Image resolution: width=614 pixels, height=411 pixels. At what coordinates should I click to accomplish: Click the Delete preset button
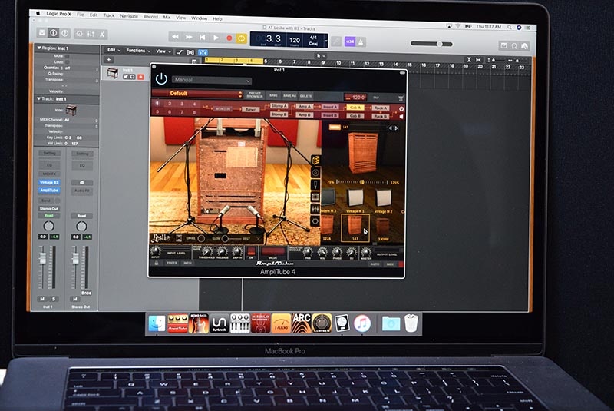305,96
